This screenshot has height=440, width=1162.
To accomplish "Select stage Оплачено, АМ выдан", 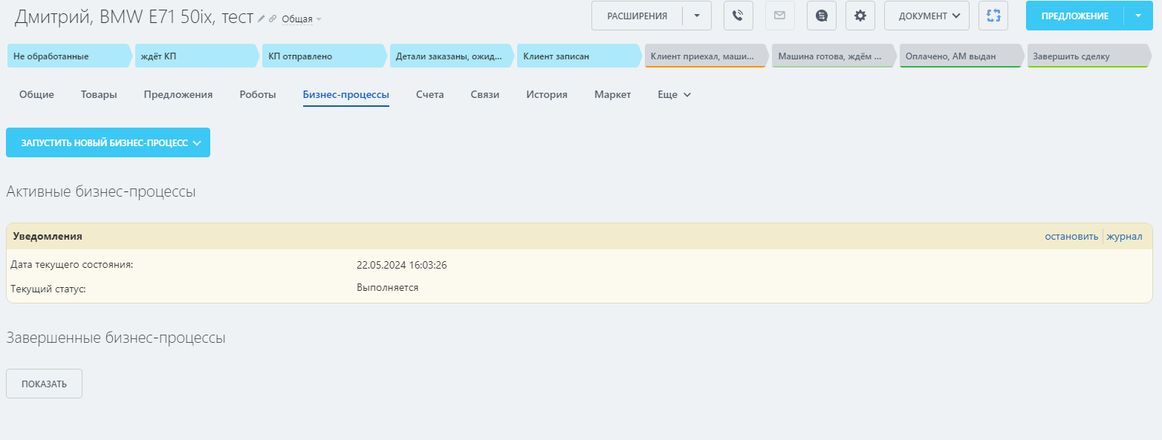I will 961,56.
